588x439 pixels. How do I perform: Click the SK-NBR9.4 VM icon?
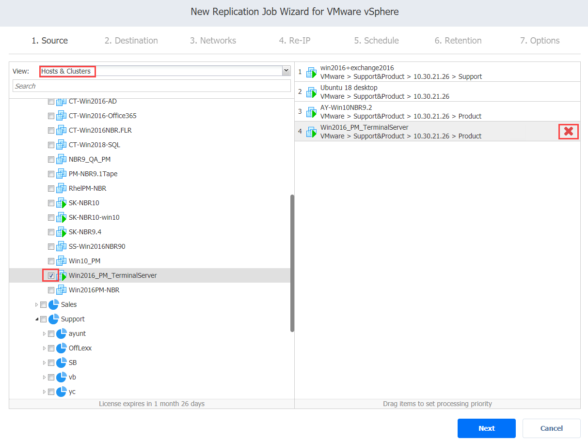(61, 232)
